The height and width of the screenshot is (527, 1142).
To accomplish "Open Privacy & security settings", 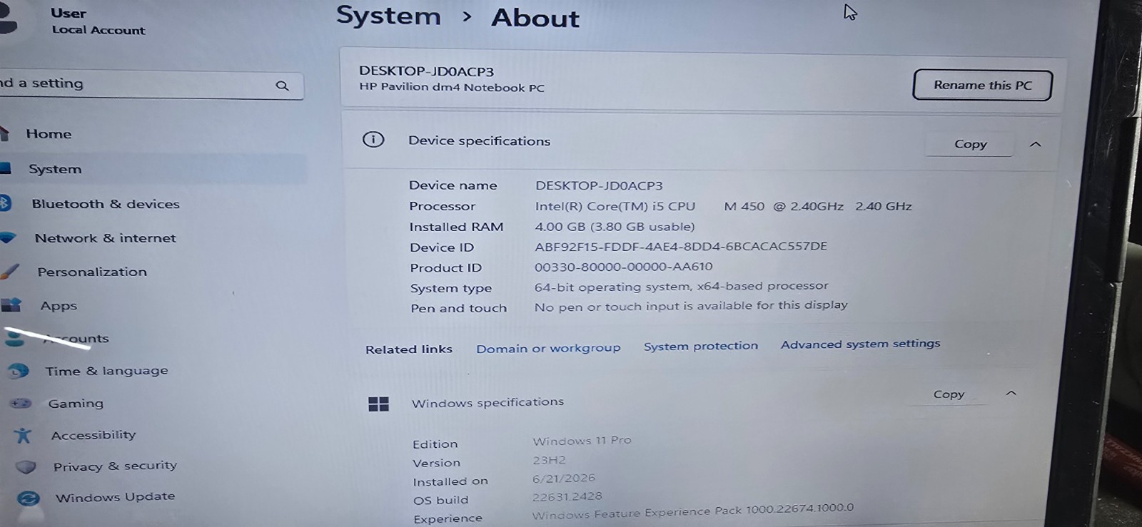I will (x=115, y=466).
